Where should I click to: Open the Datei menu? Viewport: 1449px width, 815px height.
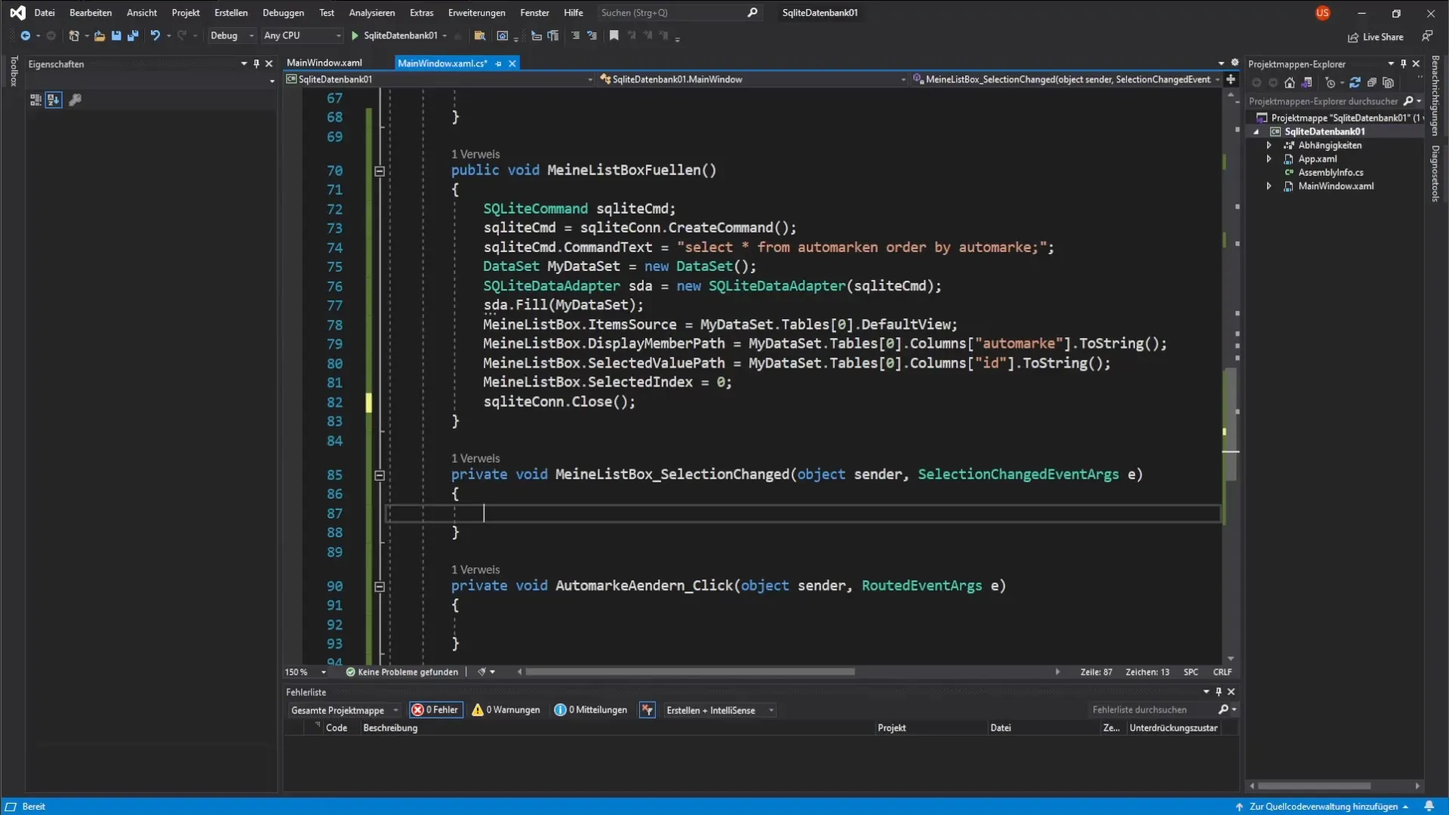[x=45, y=13]
